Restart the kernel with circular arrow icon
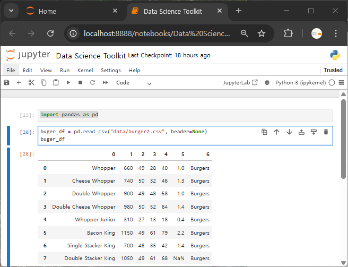Viewport: 348px width, 267px height. [x=92, y=83]
